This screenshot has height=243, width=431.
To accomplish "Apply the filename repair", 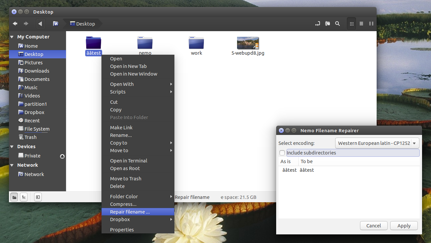I will click(404, 225).
